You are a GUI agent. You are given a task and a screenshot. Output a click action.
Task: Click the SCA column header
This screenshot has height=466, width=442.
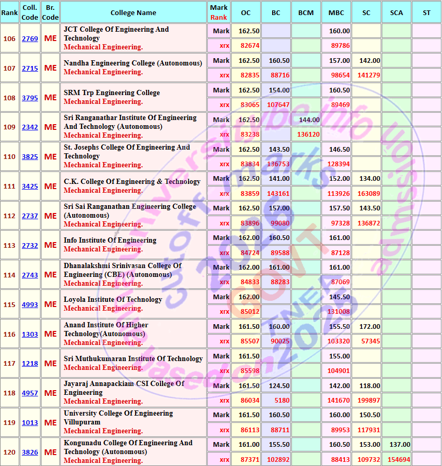click(x=396, y=12)
